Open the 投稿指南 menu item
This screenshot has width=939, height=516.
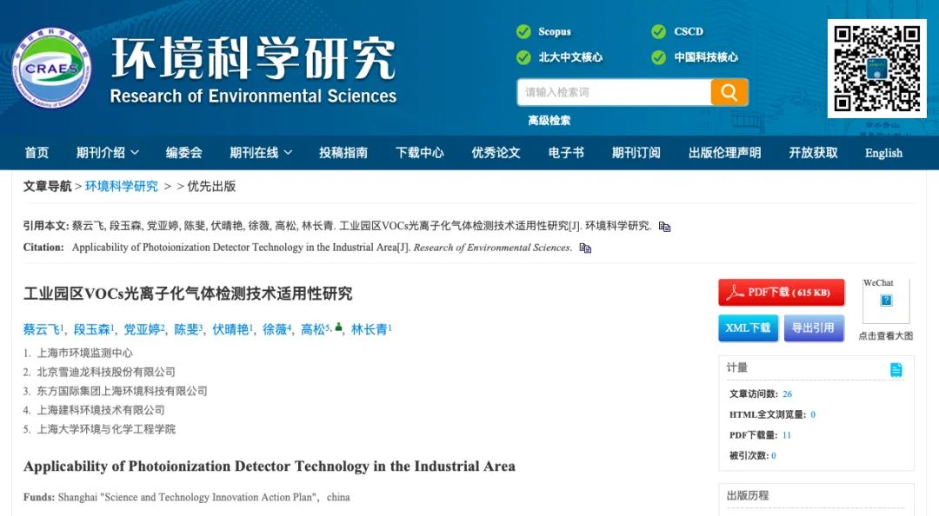(x=343, y=153)
